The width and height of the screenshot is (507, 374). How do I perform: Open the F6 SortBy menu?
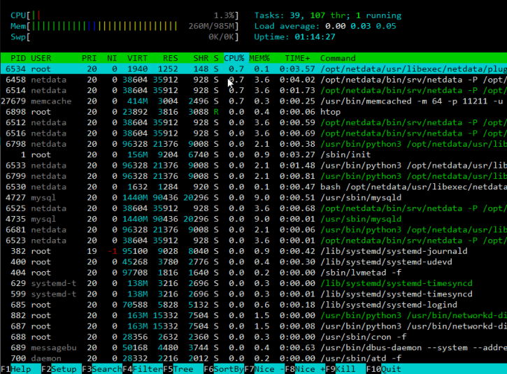(223, 368)
